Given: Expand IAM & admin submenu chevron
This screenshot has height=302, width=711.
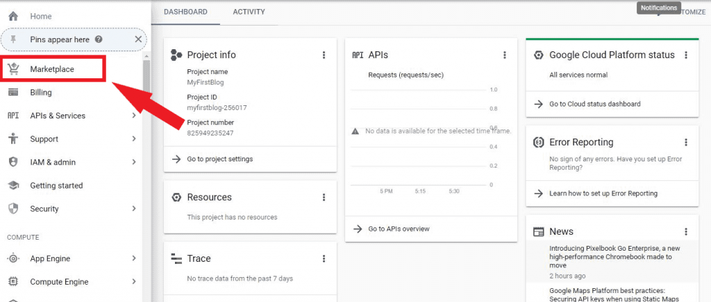Looking at the screenshot, I should [x=134, y=162].
